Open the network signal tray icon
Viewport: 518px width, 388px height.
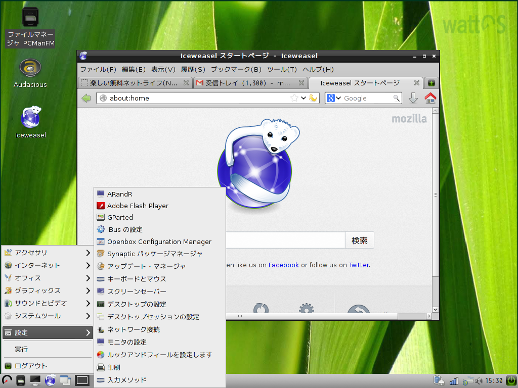pyautogui.click(x=454, y=381)
